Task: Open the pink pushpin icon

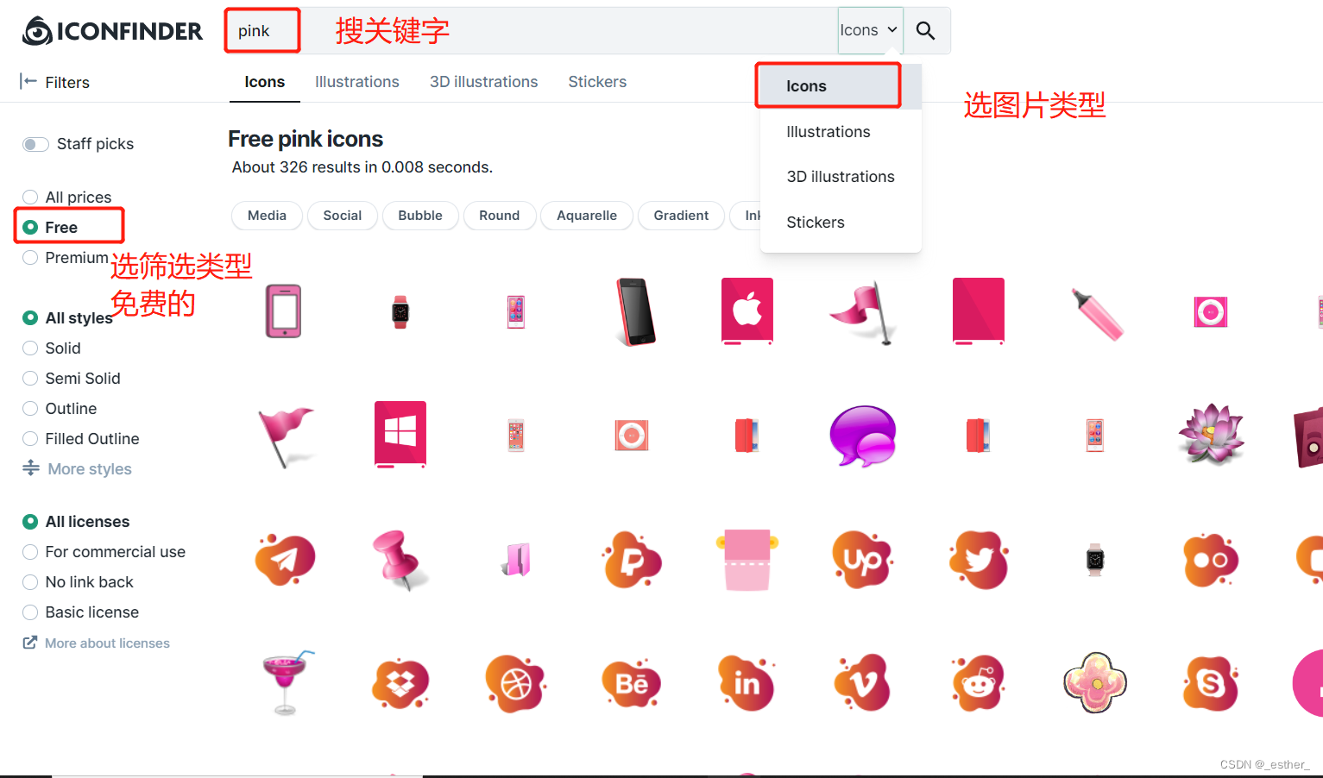Action: coord(399,560)
